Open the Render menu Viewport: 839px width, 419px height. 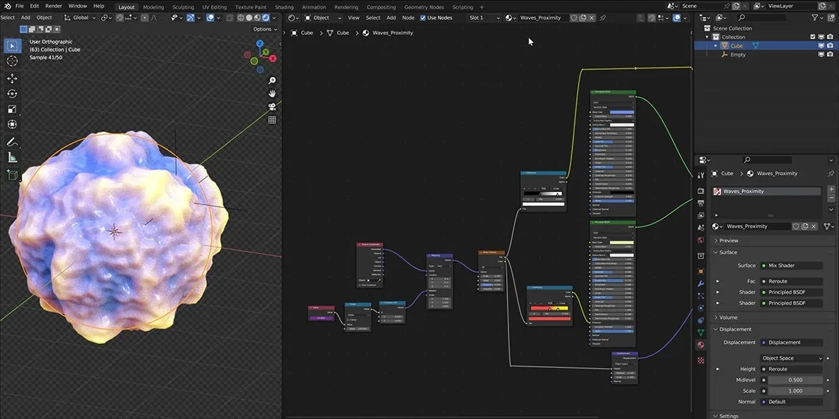point(53,6)
